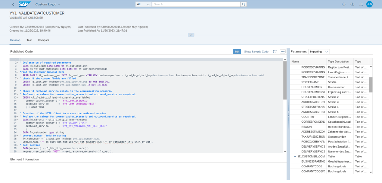Click Show Sample Code
The height and width of the screenshot is (183, 382).
pos(256,51)
